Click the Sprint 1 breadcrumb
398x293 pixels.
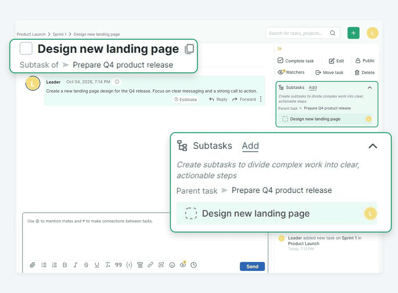(59, 34)
